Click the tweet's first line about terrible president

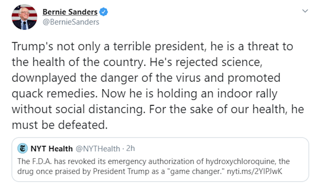click(153, 47)
